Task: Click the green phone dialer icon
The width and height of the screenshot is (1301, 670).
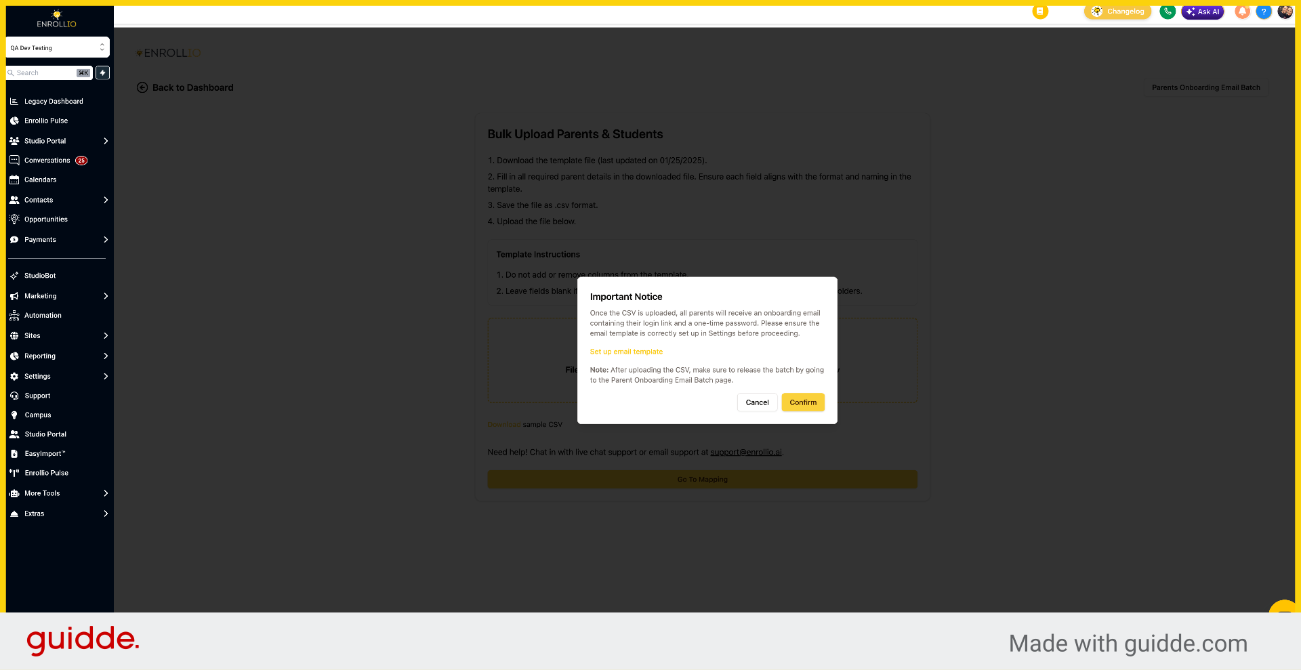Action: pos(1168,12)
